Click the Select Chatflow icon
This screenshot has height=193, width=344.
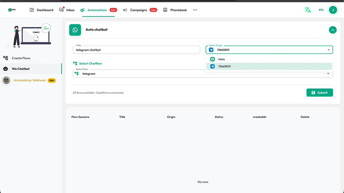pyautogui.click(x=75, y=63)
